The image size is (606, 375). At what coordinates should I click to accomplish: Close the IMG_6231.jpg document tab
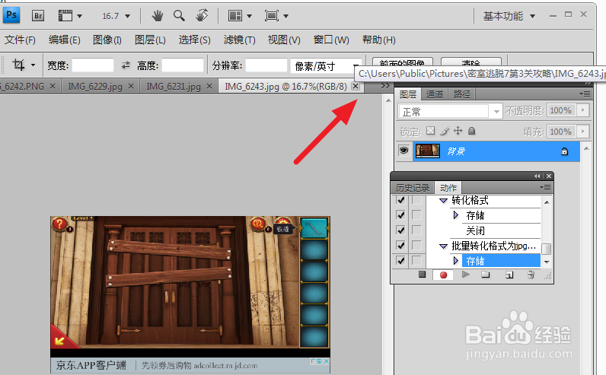click(x=209, y=86)
